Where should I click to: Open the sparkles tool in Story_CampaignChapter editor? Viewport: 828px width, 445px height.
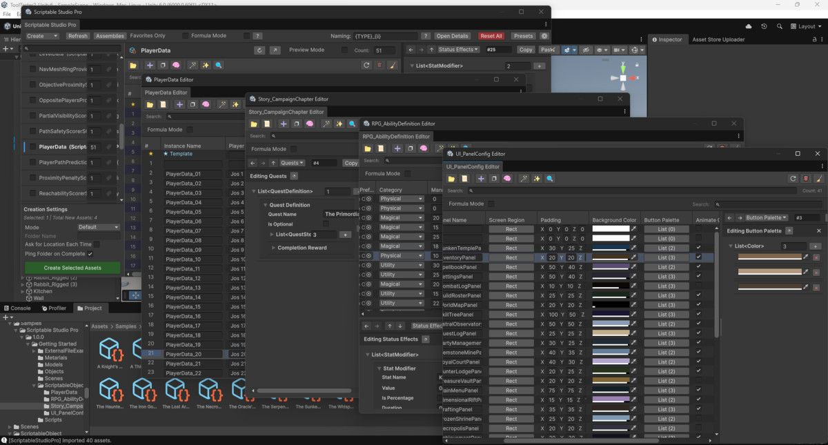click(x=339, y=123)
